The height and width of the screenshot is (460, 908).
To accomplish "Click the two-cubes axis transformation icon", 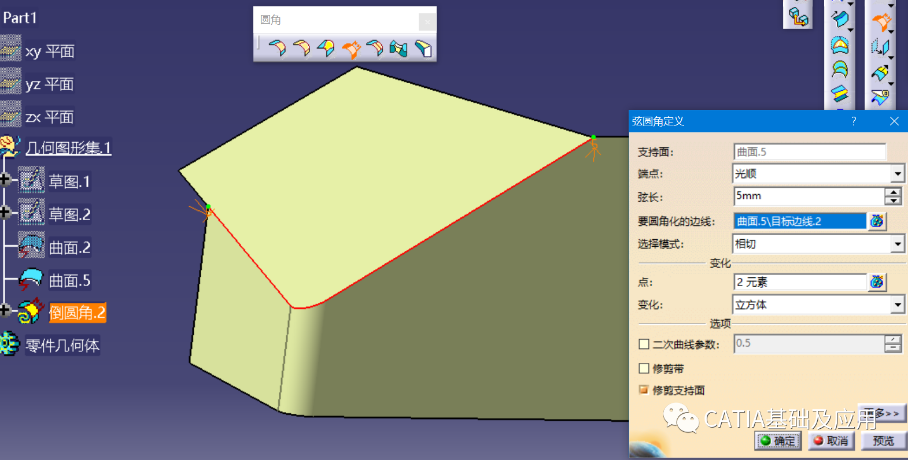I will [798, 16].
